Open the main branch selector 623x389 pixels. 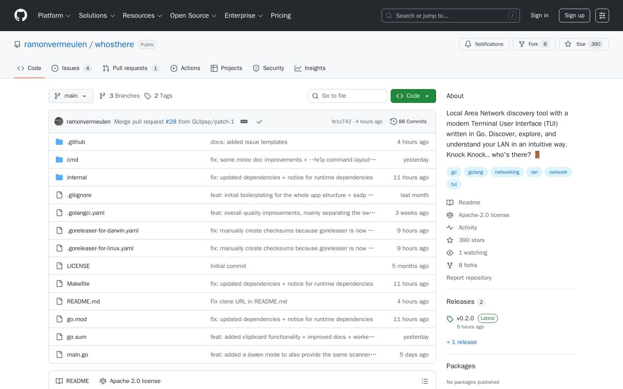[x=71, y=96]
